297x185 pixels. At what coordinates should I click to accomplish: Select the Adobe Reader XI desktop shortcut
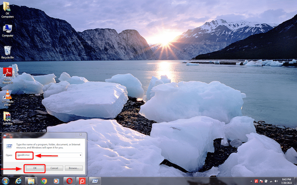tap(7, 75)
